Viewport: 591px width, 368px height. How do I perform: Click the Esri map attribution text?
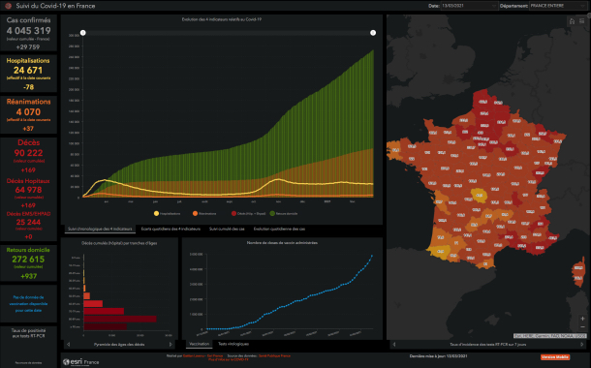550,336
